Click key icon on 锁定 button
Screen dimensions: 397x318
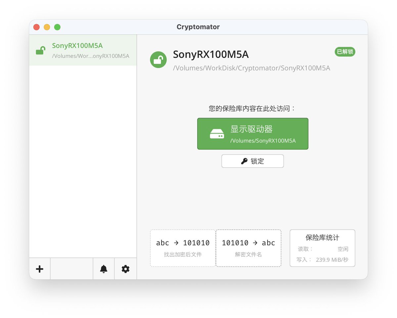click(244, 161)
